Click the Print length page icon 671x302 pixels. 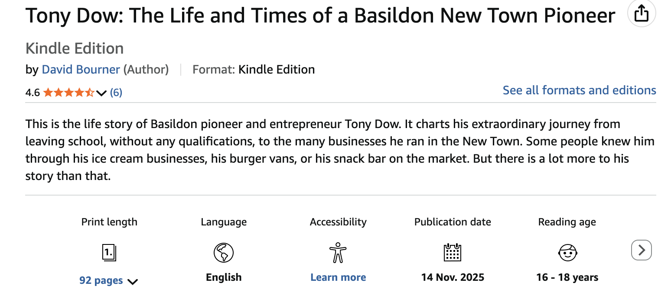[x=109, y=252]
